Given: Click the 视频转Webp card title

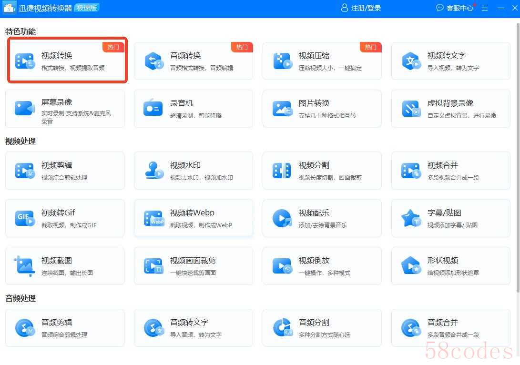Looking at the screenshot, I should click(x=193, y=213).
